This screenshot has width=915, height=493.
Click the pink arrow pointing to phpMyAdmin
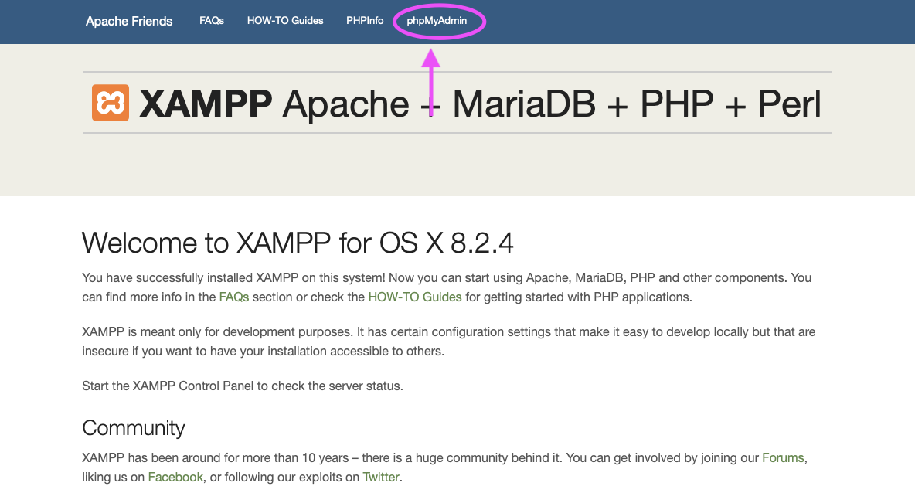pos(431,85)
